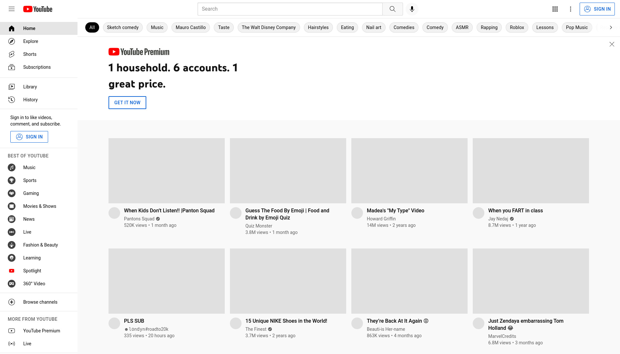The image size is (620, 354).
Task: Click Browse channels plus icon
Action: (x=12, y=302)
